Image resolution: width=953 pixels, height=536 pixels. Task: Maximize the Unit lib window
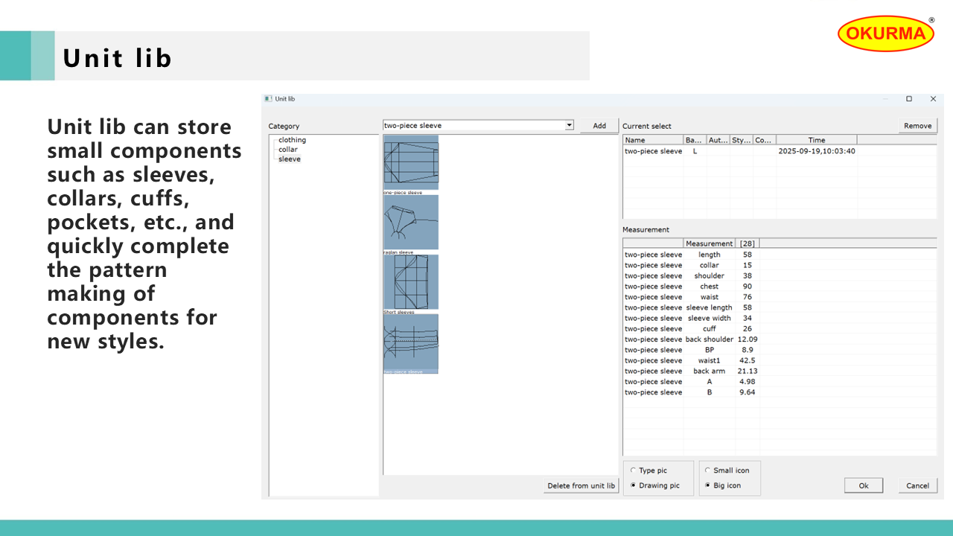pos(909,99)
